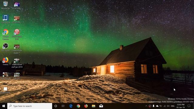Screen dimensions: 194x109
Task: Select the Firefox desktop shortcut
Action: 5,61
